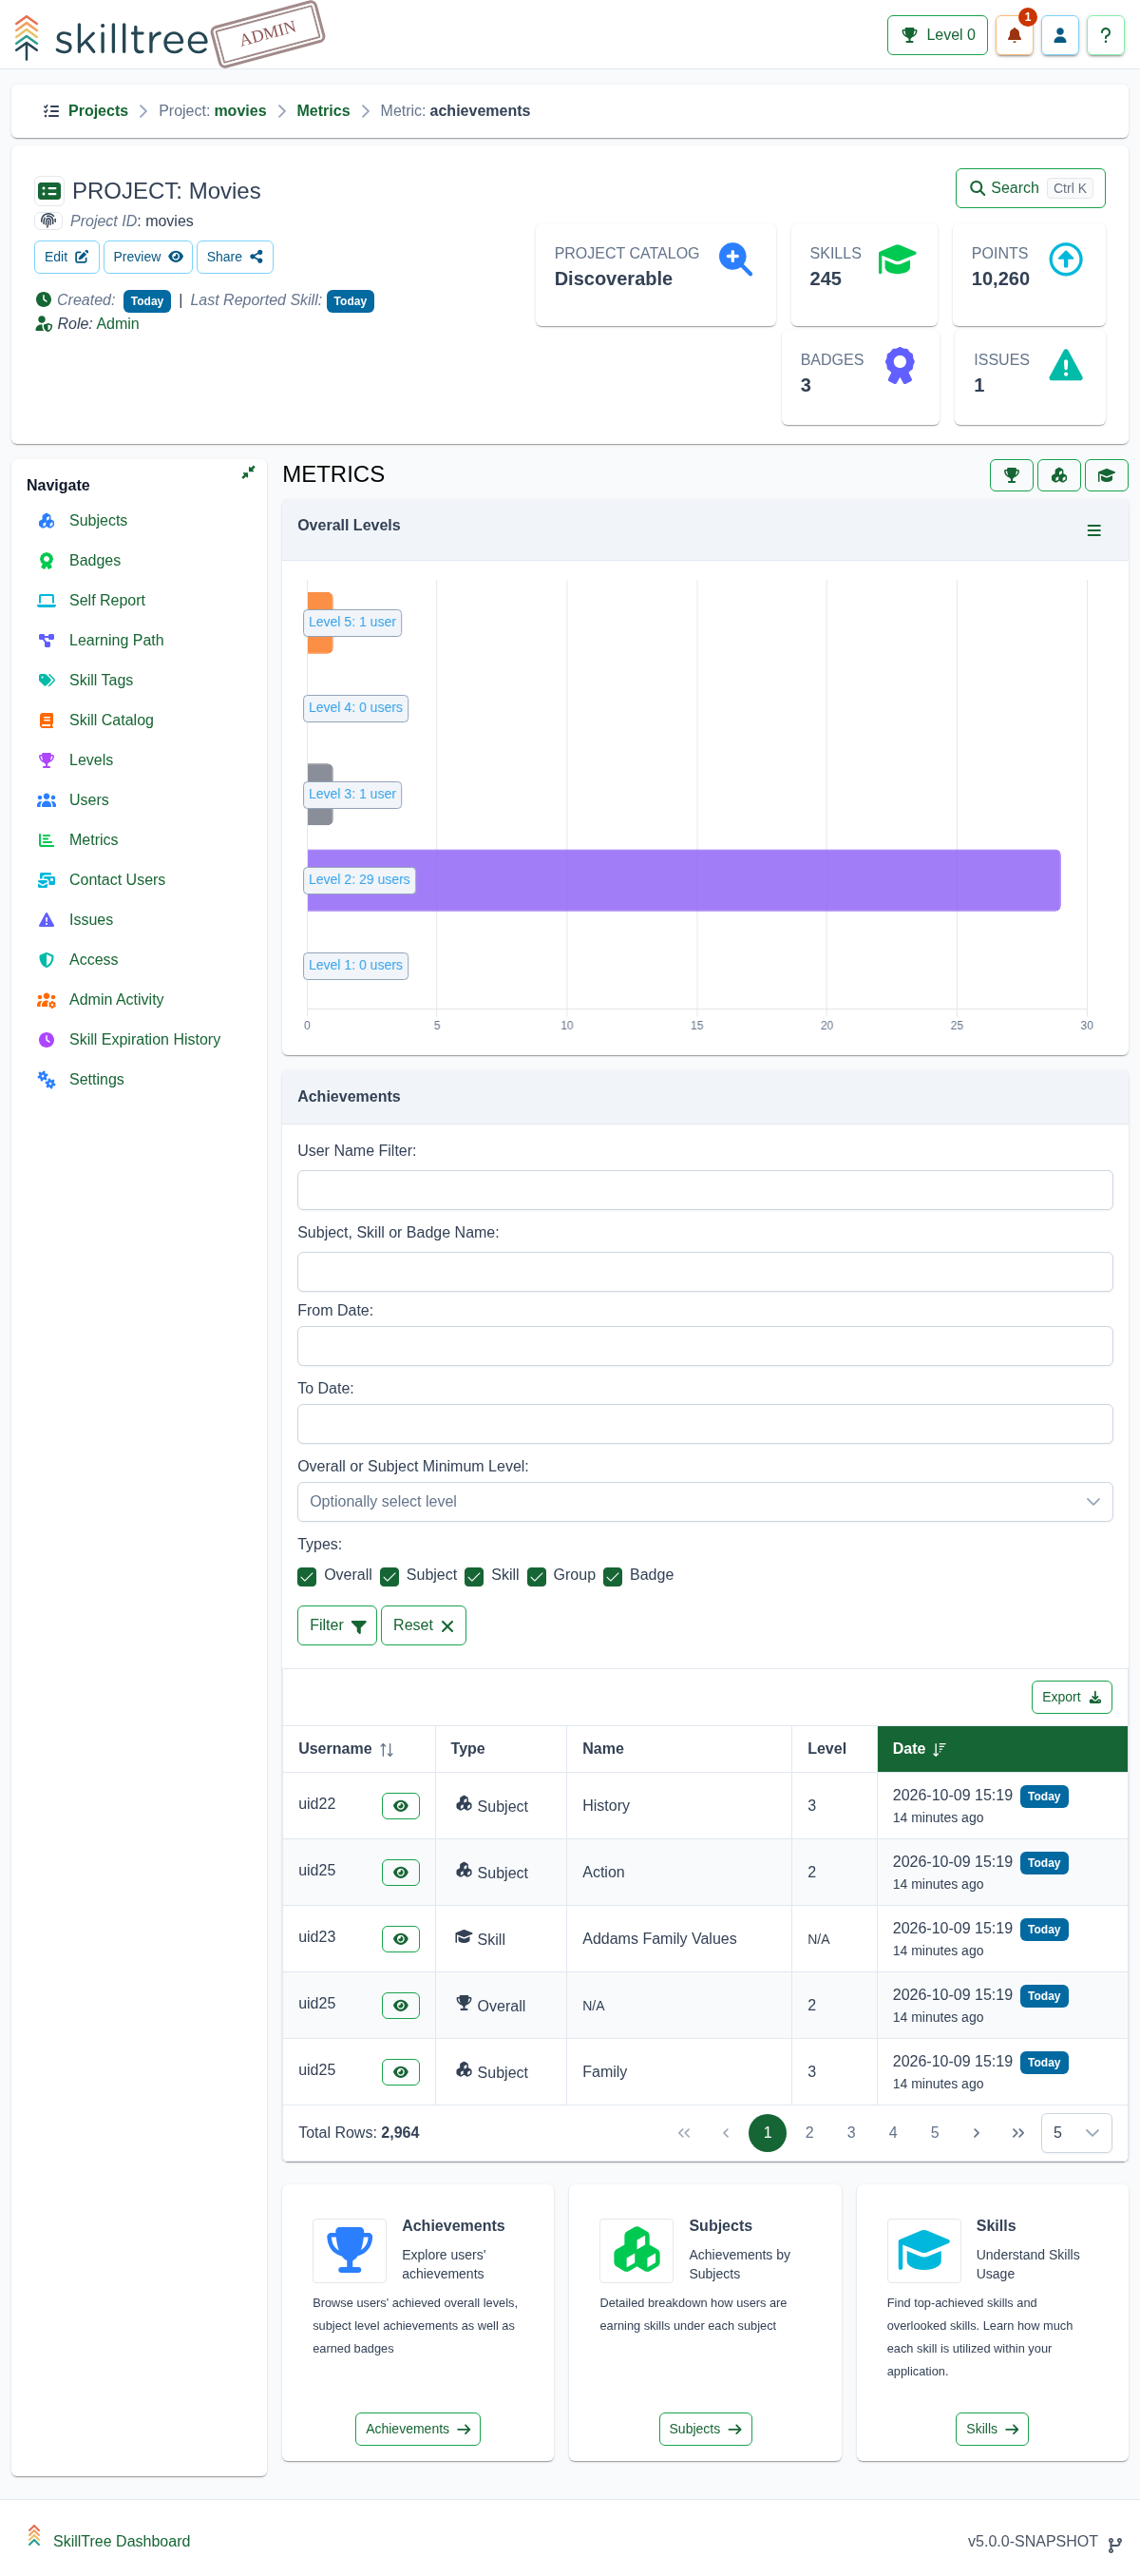This screenshot has height=2576, width=1140.
Task: Open Learning Path in the sidebar
Action: point(116,641)
